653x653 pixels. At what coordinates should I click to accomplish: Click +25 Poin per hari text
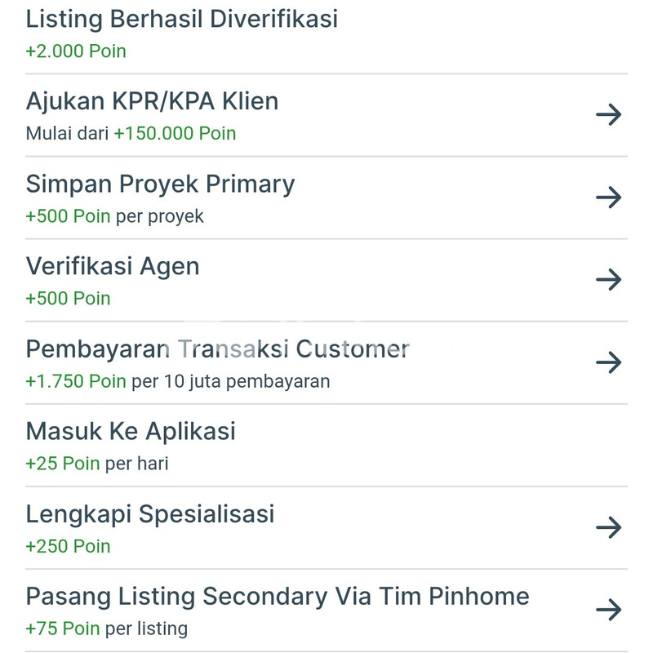pos(96,464)
